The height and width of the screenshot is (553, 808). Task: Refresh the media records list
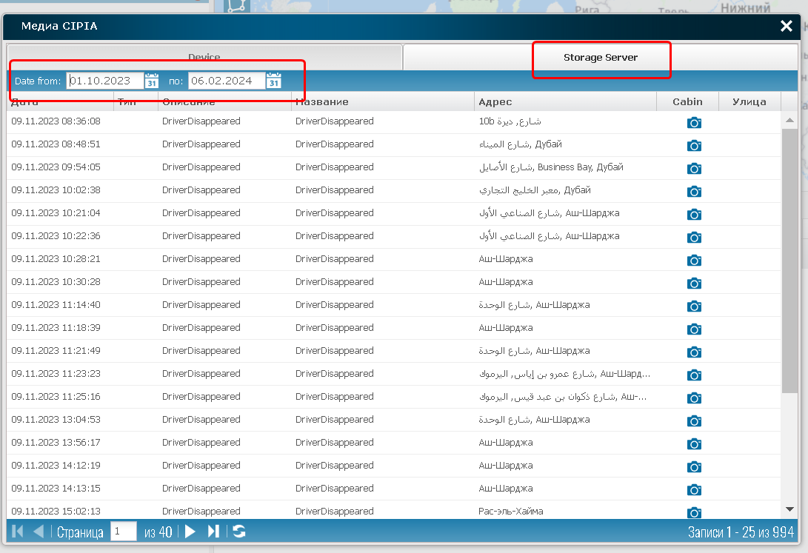pos(238,531)
